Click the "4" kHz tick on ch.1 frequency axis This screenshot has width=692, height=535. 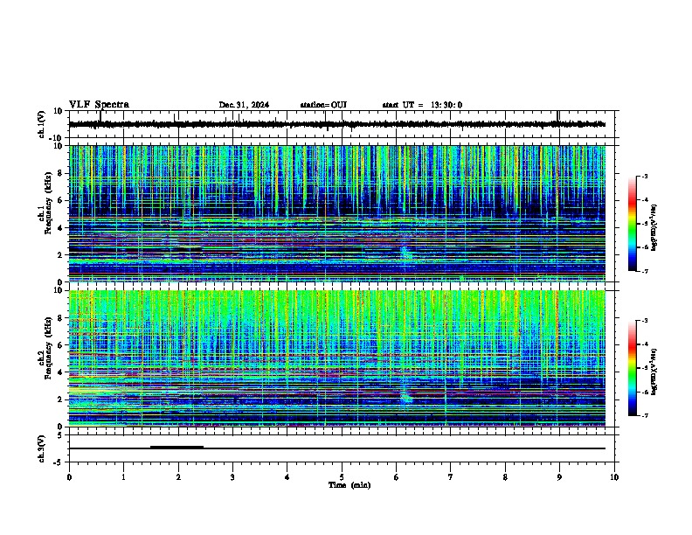(60, 228)
